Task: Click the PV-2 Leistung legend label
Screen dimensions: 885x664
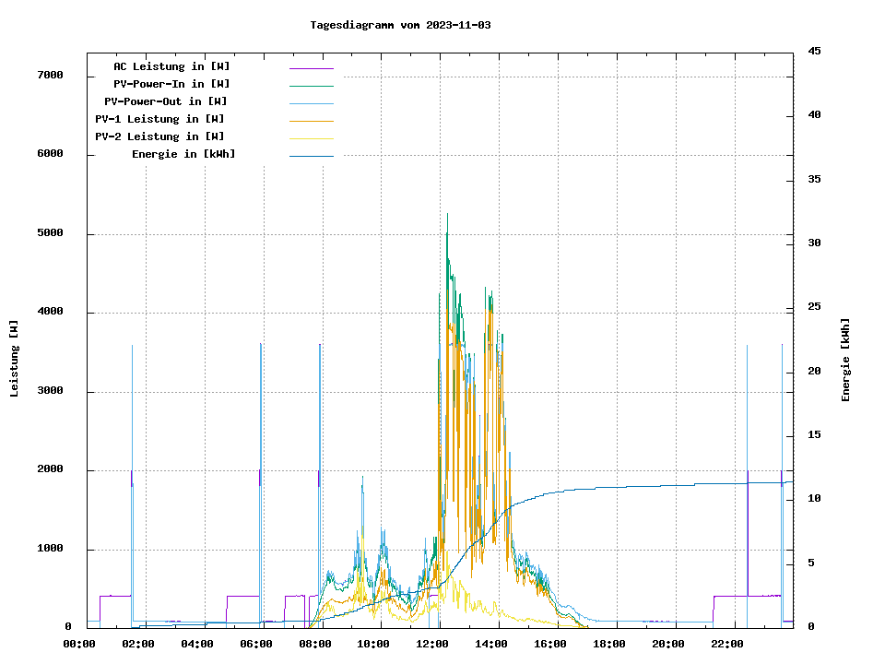Action: click(x=159, y=136)
